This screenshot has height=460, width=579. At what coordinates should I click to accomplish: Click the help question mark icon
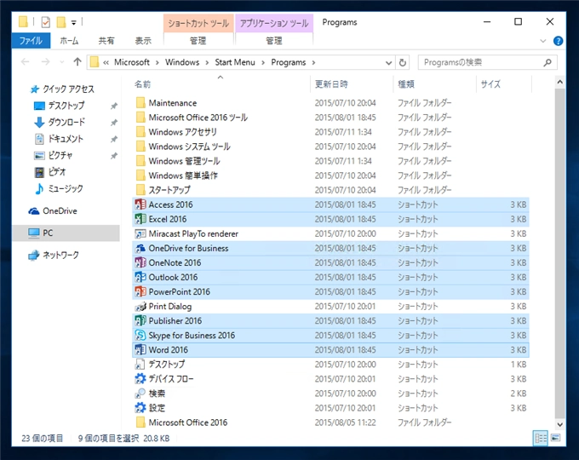tap(558, 41)
